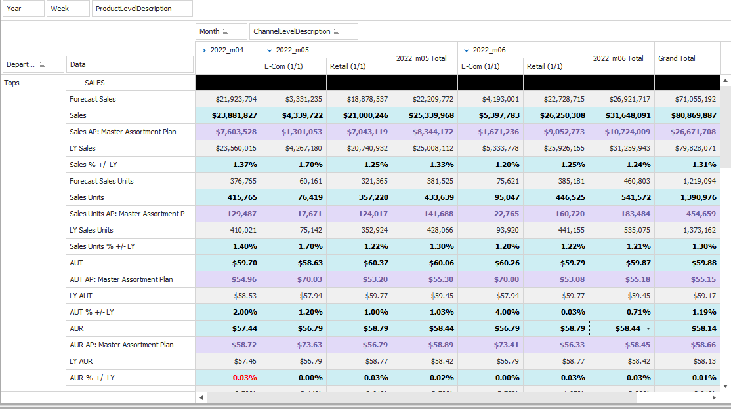Click the sort icon on Month field
The width and height of the screenshot is (731, 409).
pos(225,31)
